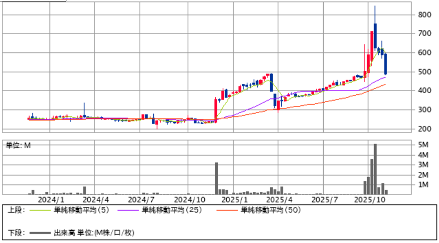
Task: Click the 上段: legend row heading
Action: pos(16,210)
